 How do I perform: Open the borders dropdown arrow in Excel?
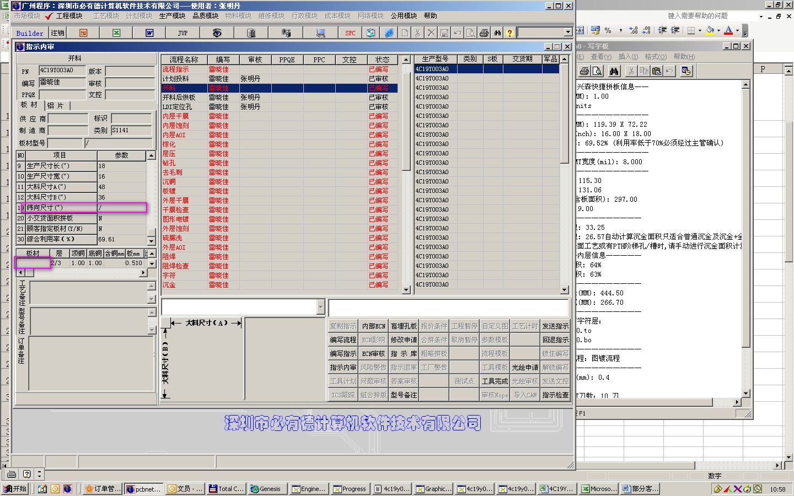tap(700, 30)
